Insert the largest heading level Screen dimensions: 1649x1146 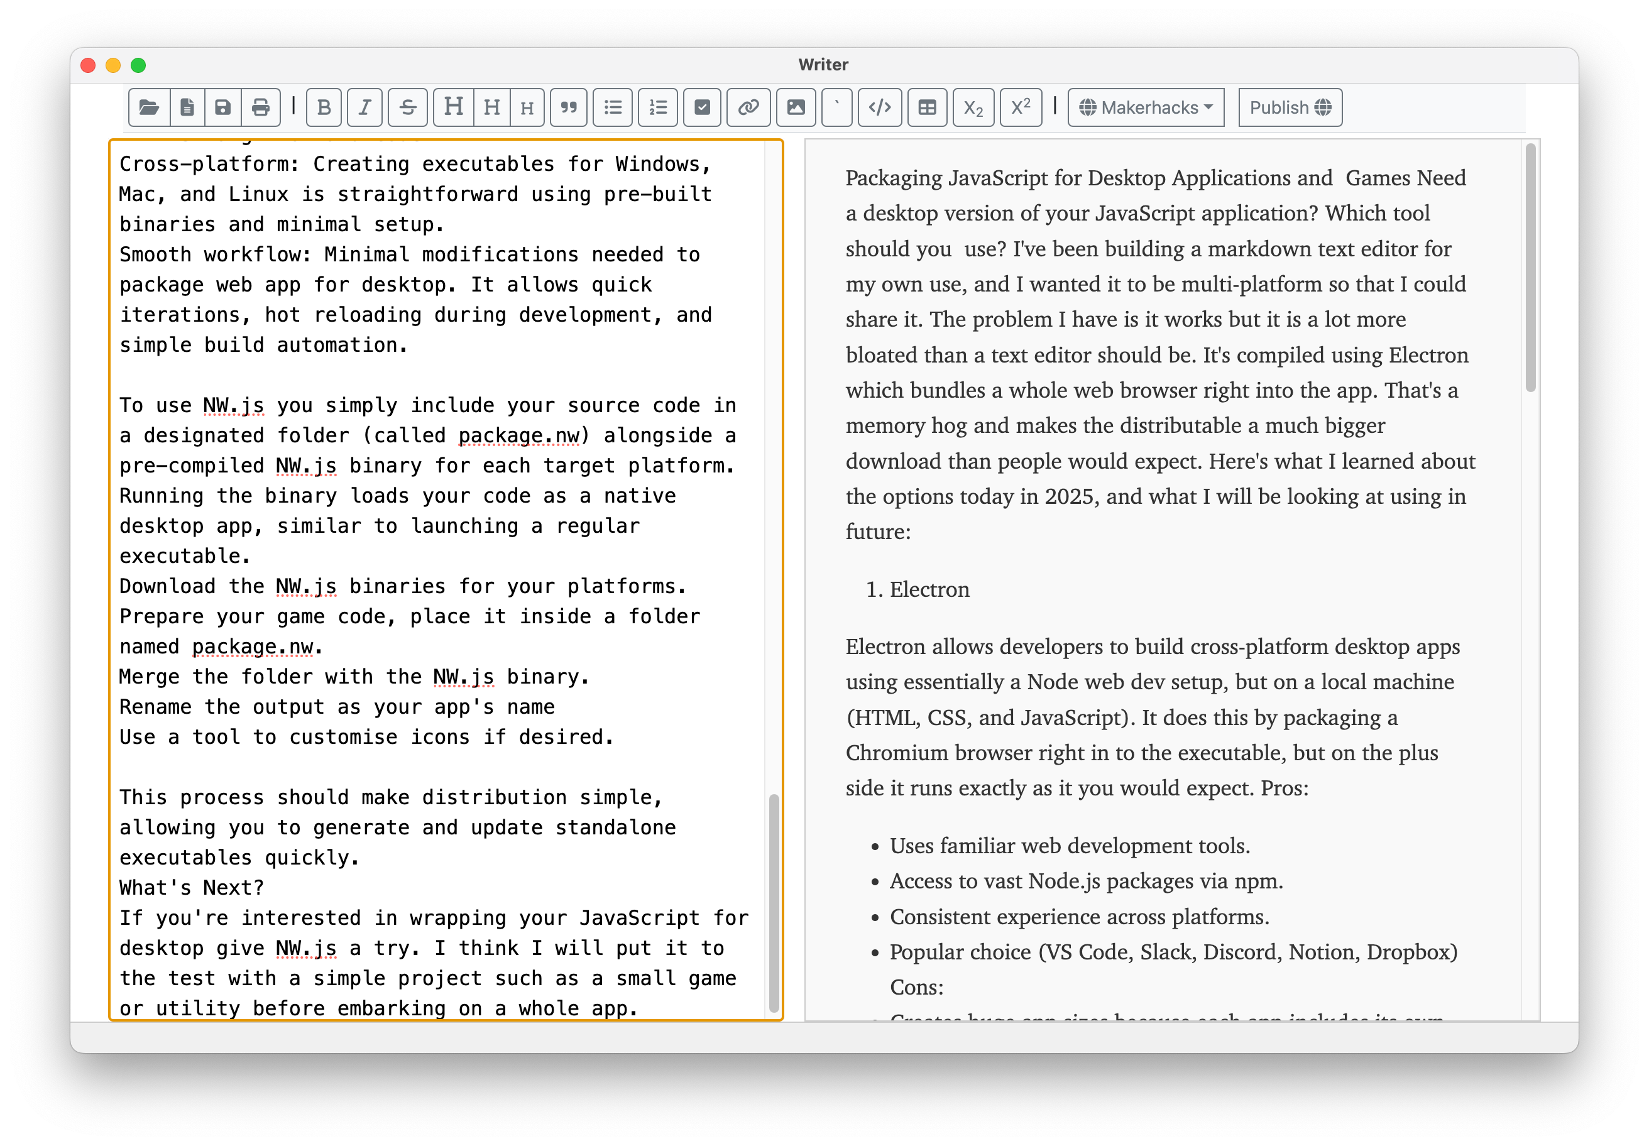tap(453, 107)
